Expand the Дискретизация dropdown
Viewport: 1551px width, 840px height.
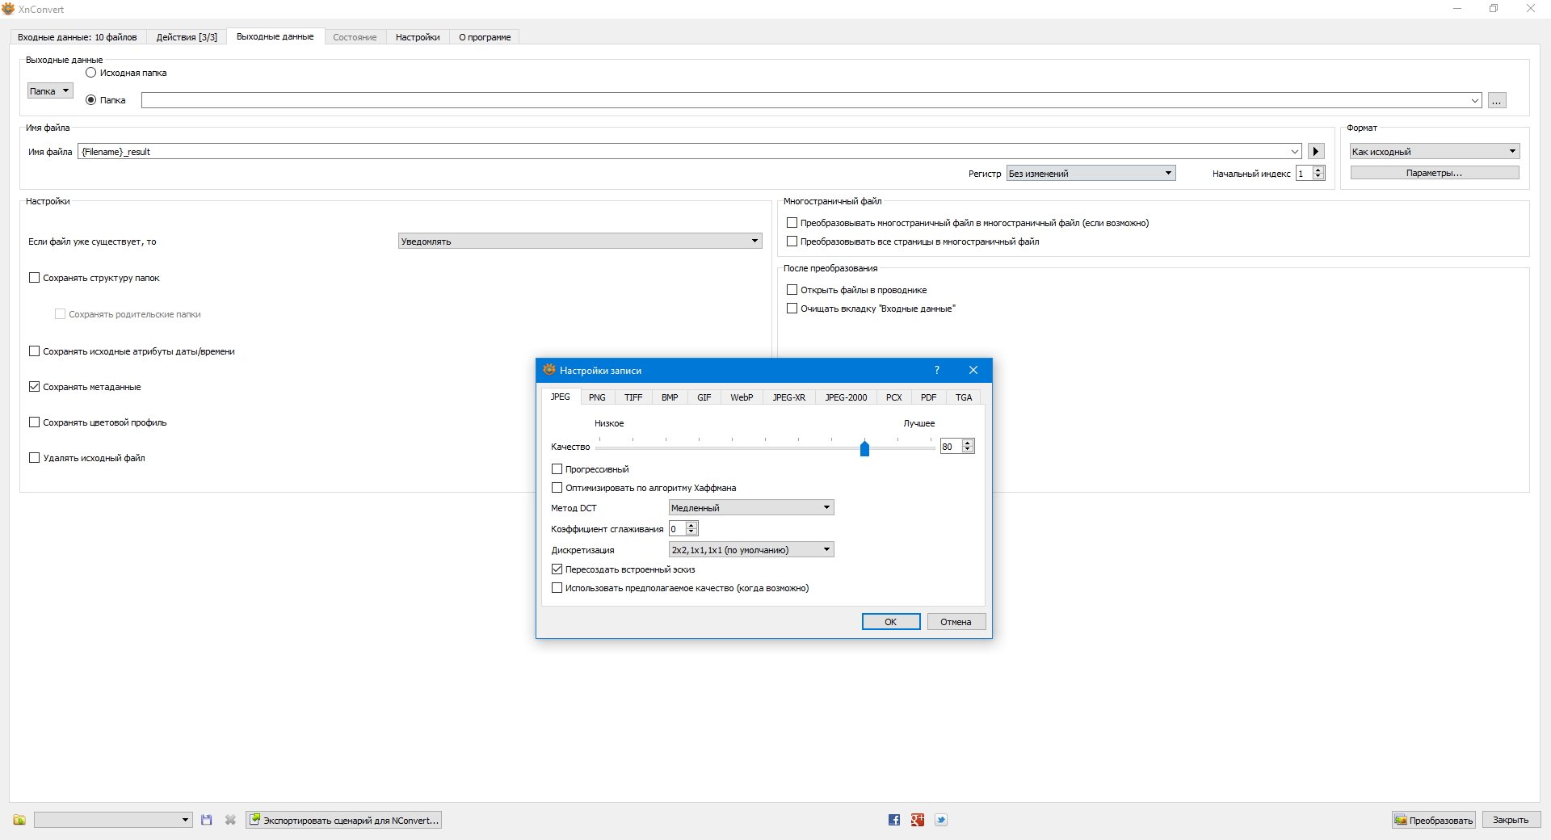(x=750, y=550)
